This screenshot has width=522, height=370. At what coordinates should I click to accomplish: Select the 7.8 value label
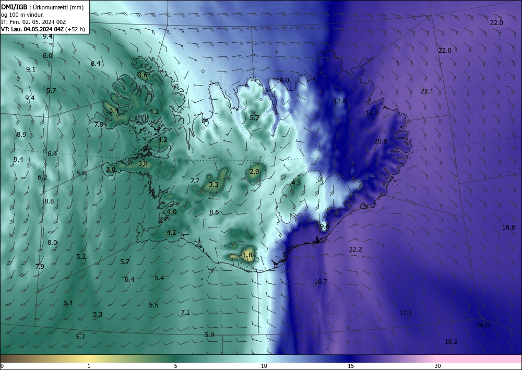[99, 124]
